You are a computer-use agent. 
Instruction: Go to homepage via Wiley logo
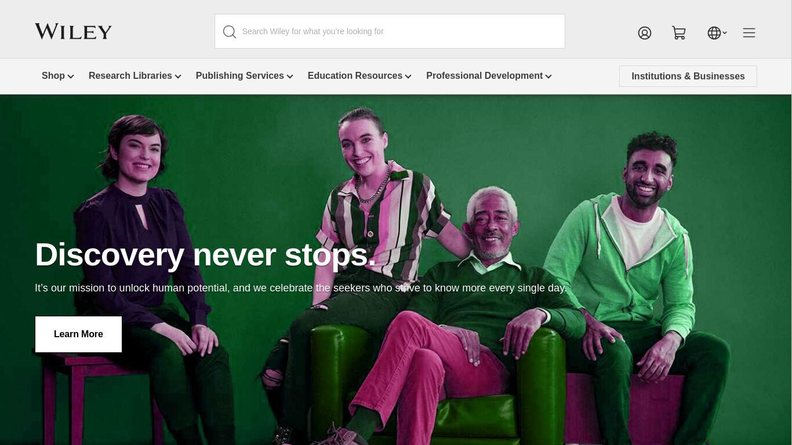pos(73,32)
